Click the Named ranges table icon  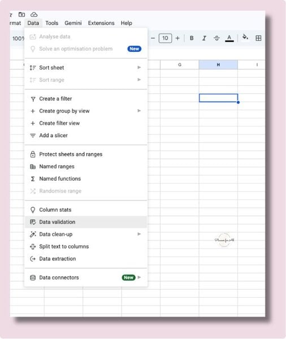33,167
